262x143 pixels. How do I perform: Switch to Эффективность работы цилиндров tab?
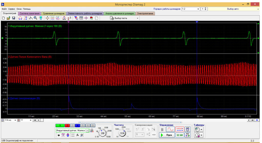pos(85,13)
